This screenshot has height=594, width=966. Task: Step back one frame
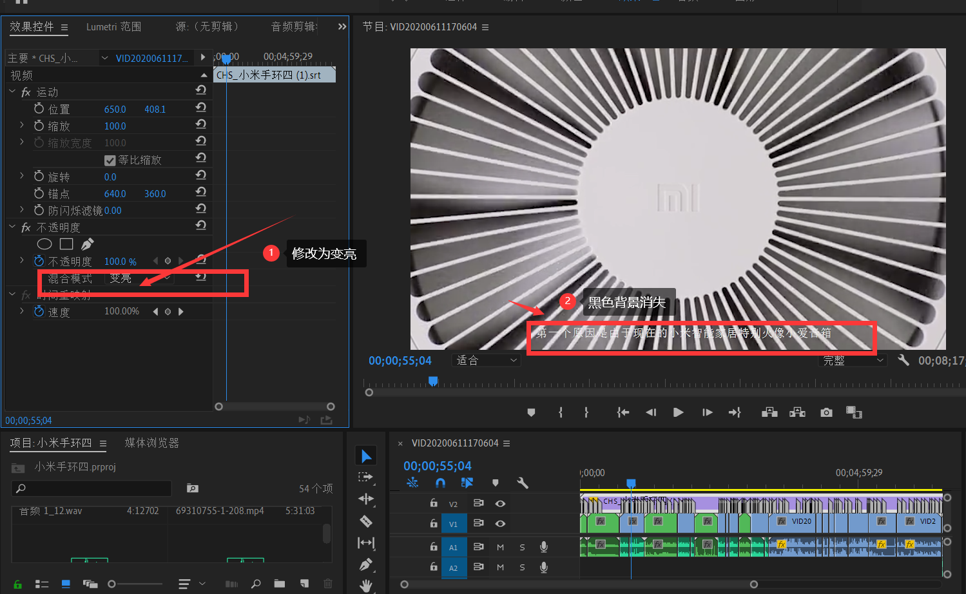click(x=651, y=412)
